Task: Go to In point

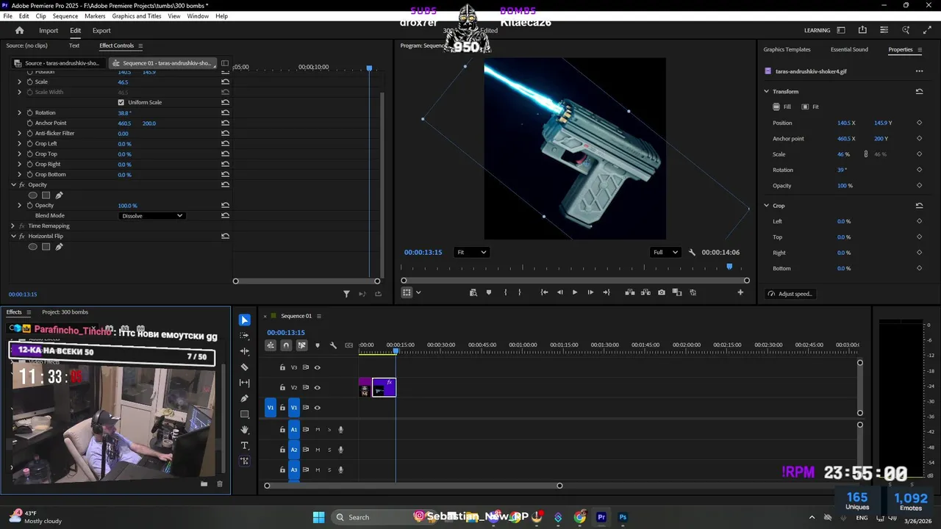Action: click(544, 292)
